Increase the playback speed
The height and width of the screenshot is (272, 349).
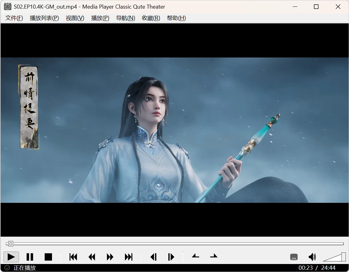pos(214,256)
